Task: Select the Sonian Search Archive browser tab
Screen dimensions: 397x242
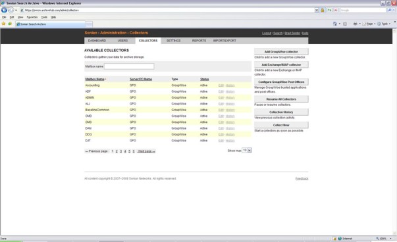Action: [51, 24]
